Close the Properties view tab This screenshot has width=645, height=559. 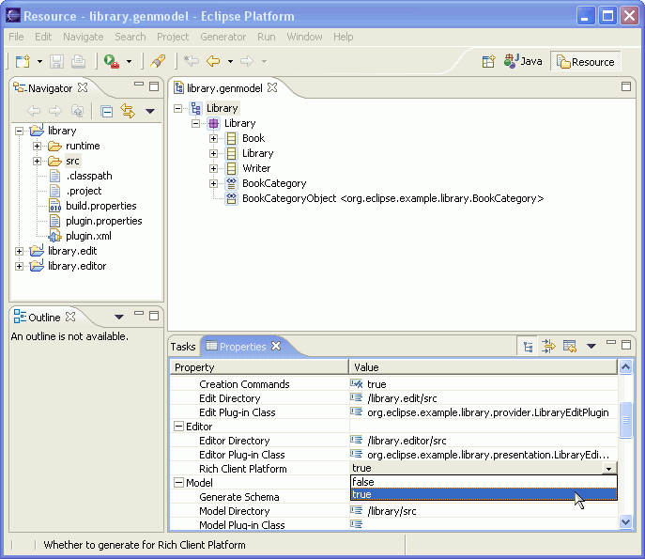[x=276, y=346]
